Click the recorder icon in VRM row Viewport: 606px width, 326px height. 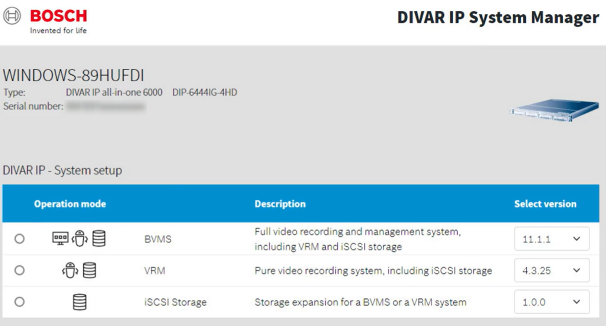70,270
